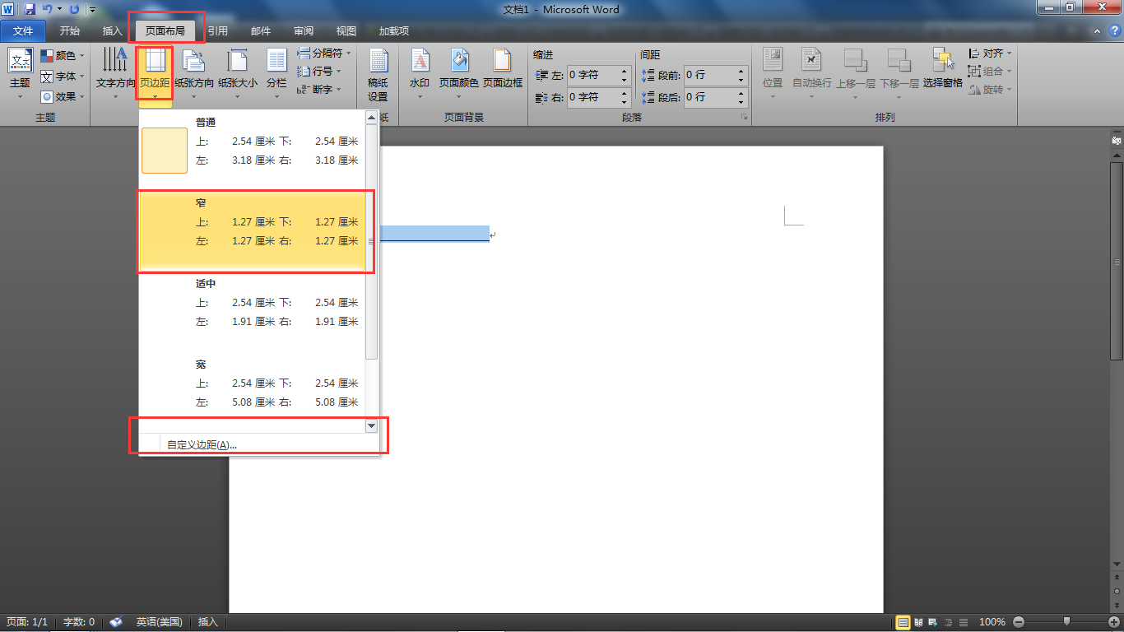Image resolution: width=1124 pixels, height=632 pixels.
Task: Switch to View (视图) tab
Action: [346, 31]
